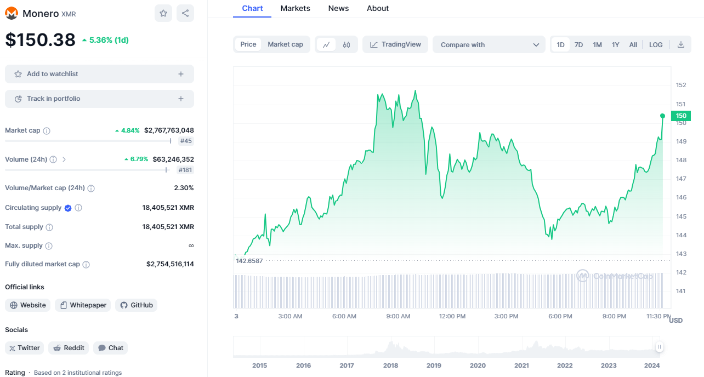704x377 pixels.
Task: Set chart range to All
Action: [x=633, y=45]
